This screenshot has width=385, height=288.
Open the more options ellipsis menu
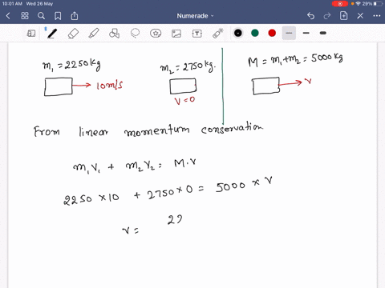tap(377, 16)
